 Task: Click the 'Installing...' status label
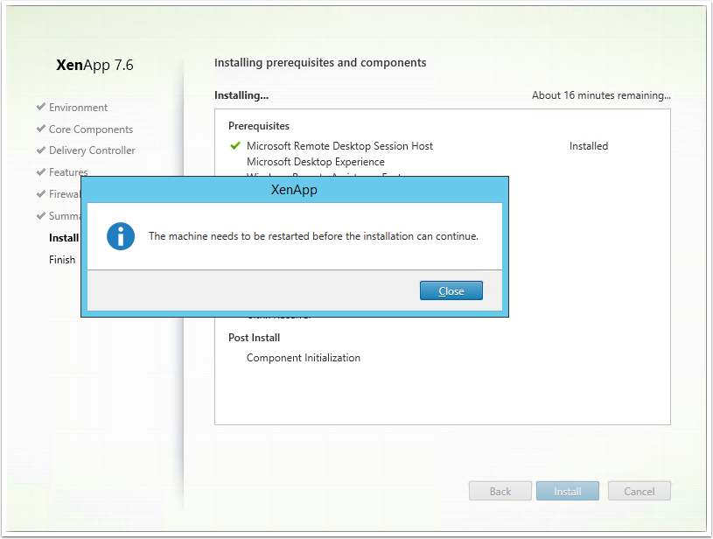coord(241,95)
